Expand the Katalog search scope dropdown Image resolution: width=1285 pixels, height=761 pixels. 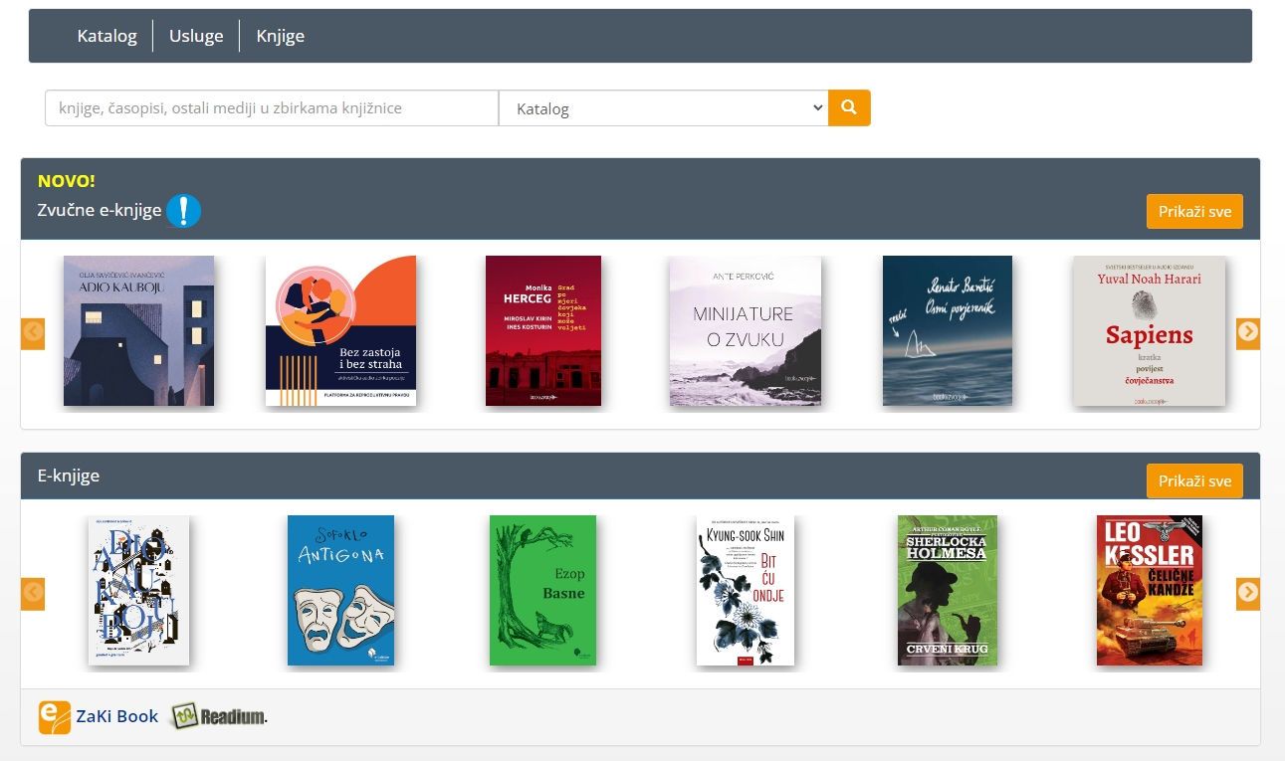coord(664,108)
